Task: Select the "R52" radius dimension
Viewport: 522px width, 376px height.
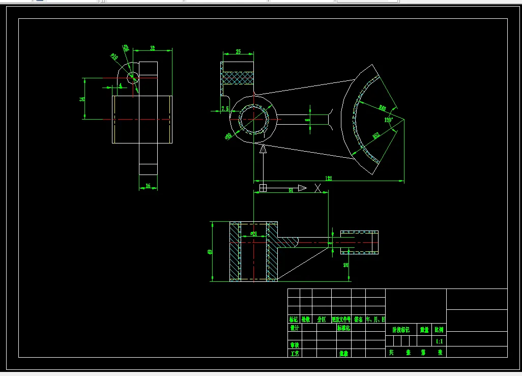Action: [376, 135]
